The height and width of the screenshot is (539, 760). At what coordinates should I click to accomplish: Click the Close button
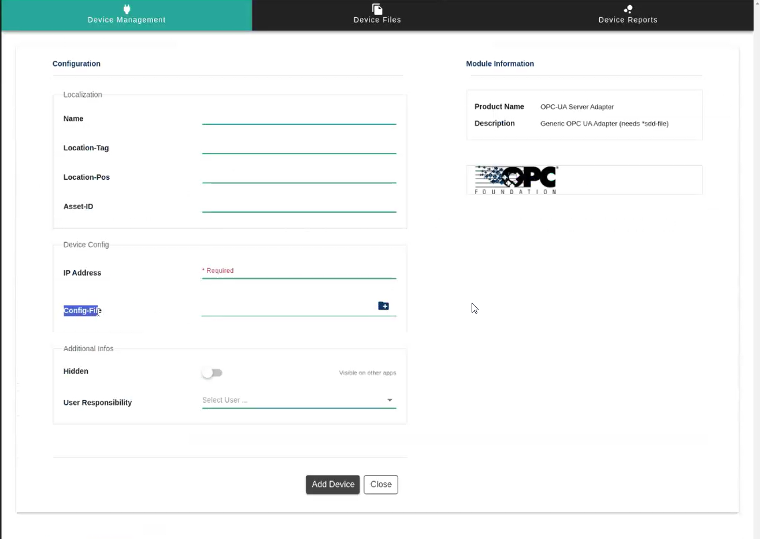380,484
